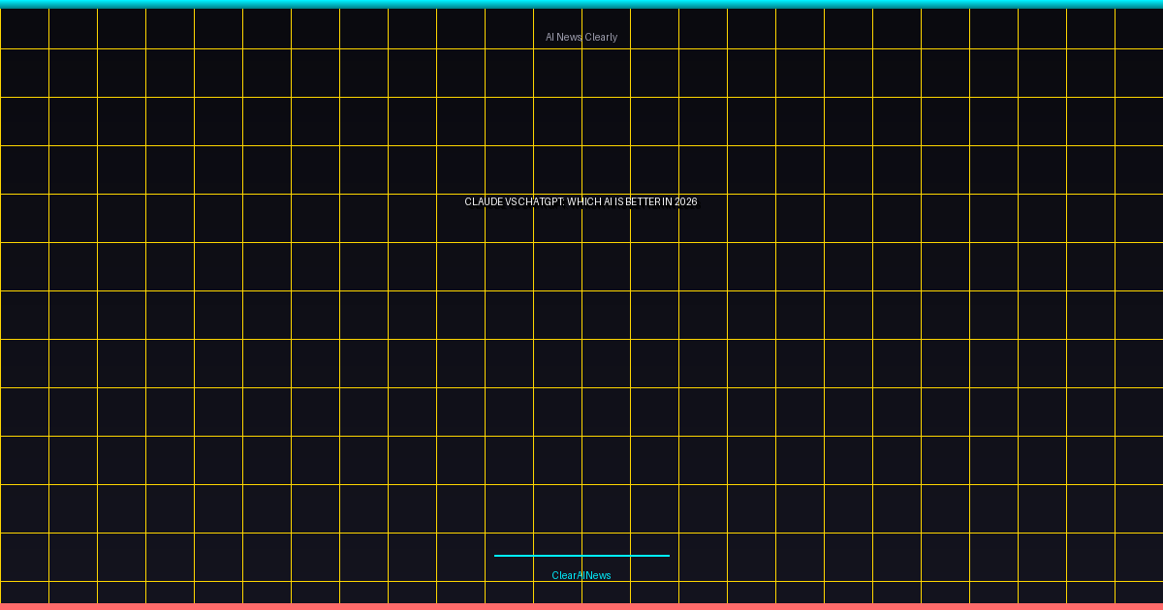This screenshot has height=610, width=1163.
Task: Click the grid cell just below "AI News Clearly"
Action: 557,73
